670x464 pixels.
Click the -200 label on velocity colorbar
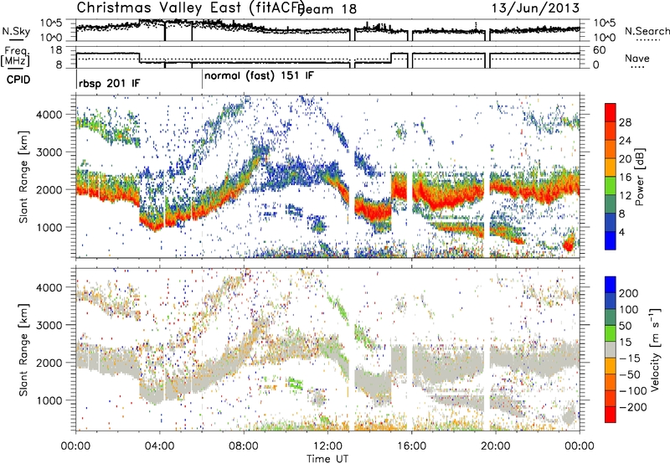tap(632, 407)
